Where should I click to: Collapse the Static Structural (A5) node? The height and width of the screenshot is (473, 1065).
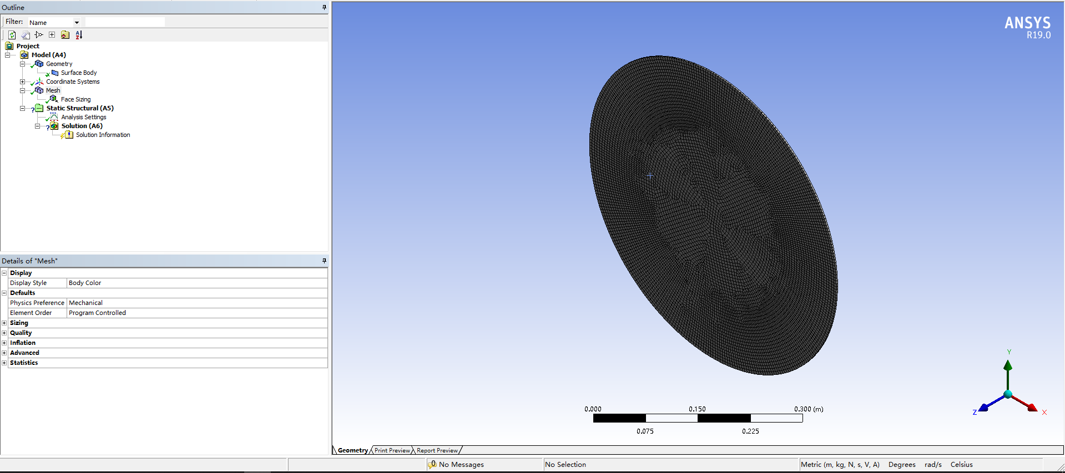pos(22,108)
